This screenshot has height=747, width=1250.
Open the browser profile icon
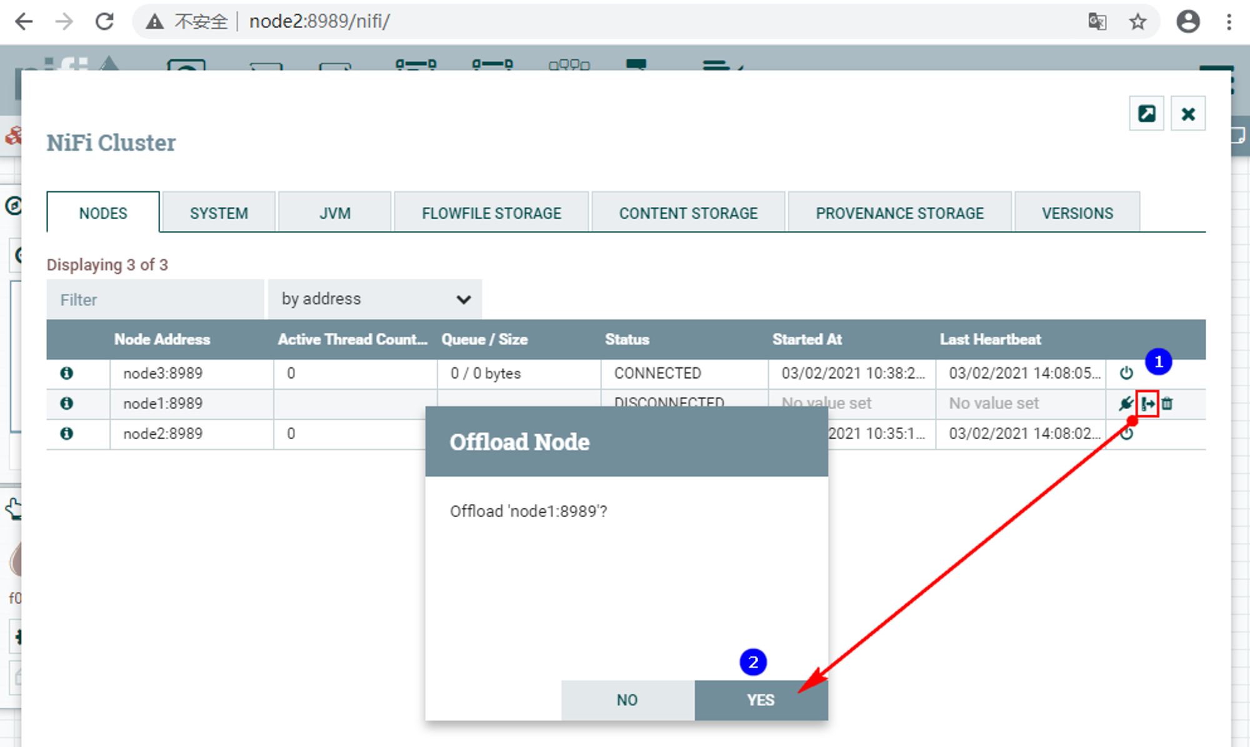point(1187,22)
